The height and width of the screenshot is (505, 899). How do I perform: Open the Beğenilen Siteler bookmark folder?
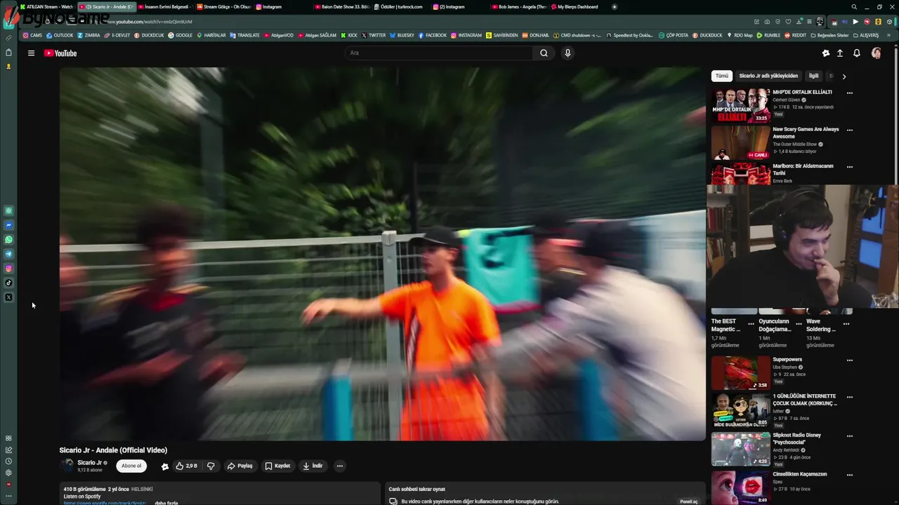pyautogui.click(x=829, y=35)
